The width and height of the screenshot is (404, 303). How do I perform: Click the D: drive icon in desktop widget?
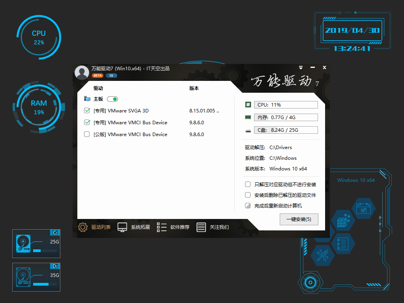[23, 276]
